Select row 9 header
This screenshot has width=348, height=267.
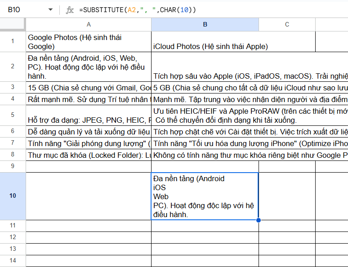tap(13, 166)
